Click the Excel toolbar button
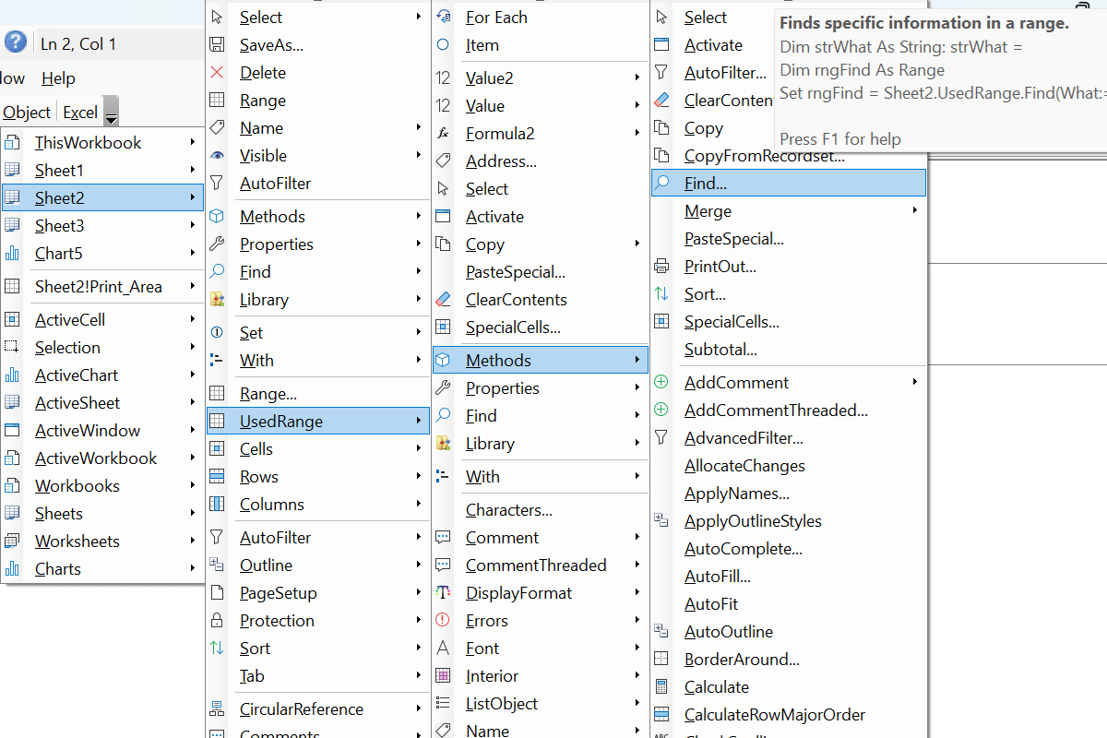This screenshot has width=1107, height=738. [80, 112]
